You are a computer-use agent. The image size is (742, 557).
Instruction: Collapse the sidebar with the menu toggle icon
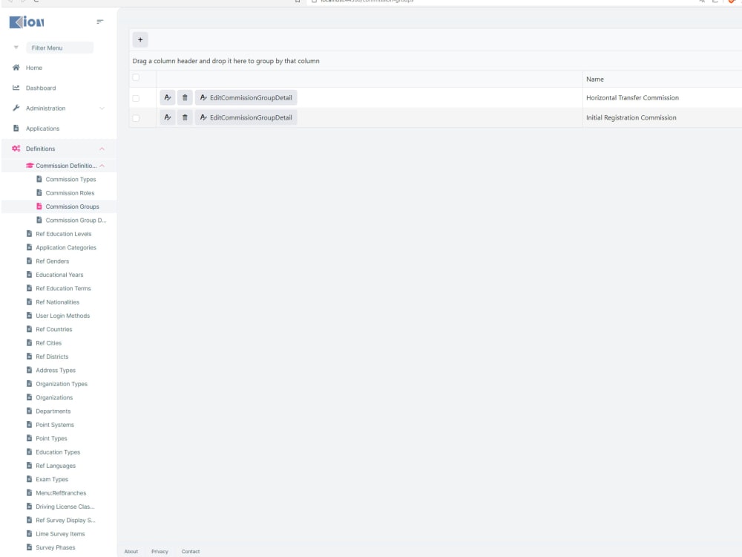click(x=100, y=22)
